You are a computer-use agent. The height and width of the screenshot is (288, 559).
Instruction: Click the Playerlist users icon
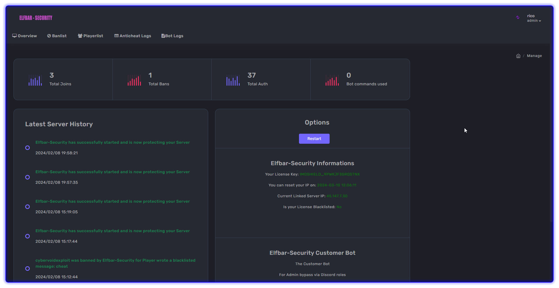pyautogui.click(x=80, y=35)
